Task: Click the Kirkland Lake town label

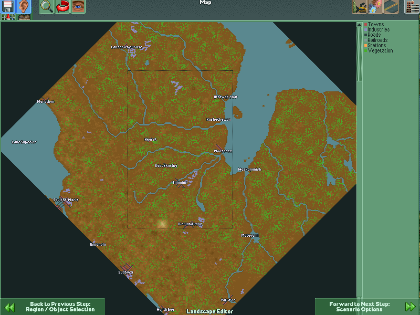Action: (x=190, y=224)
